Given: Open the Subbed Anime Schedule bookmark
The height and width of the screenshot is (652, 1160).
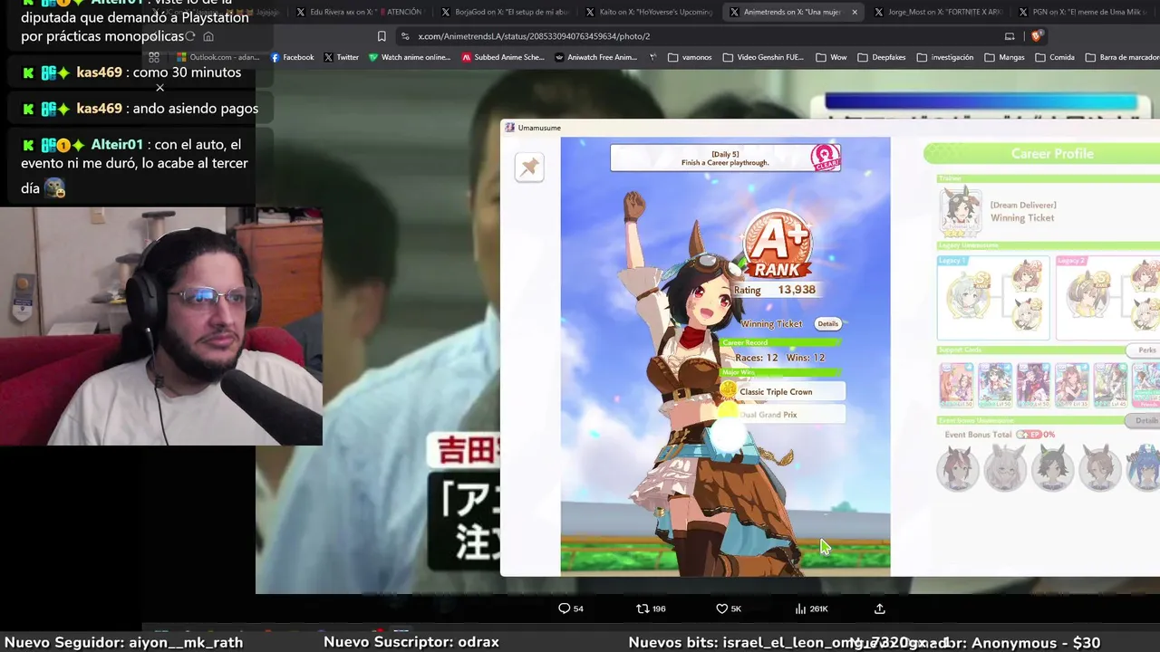Looking at the screenshot, I should (x=503, y=57).
